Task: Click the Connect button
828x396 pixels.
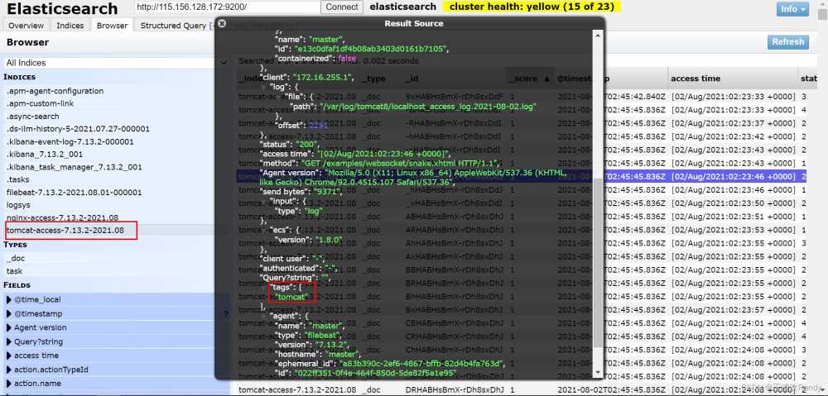Action: coord(342,7)
